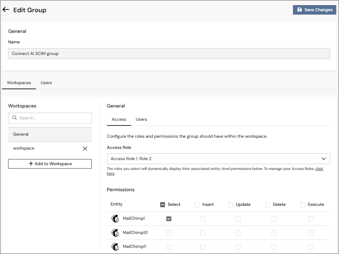Enable Execute for MailChimp11
Viewport: 339px width, 254px height.
311,247
